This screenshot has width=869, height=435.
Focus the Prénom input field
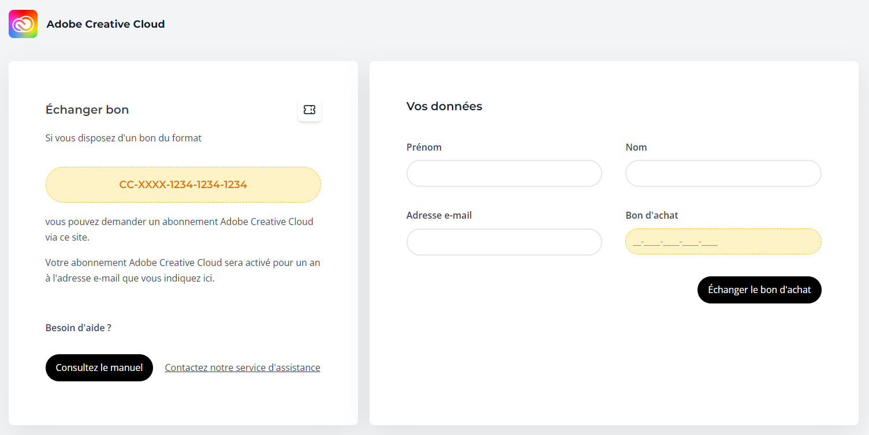[x=504, y=174]
